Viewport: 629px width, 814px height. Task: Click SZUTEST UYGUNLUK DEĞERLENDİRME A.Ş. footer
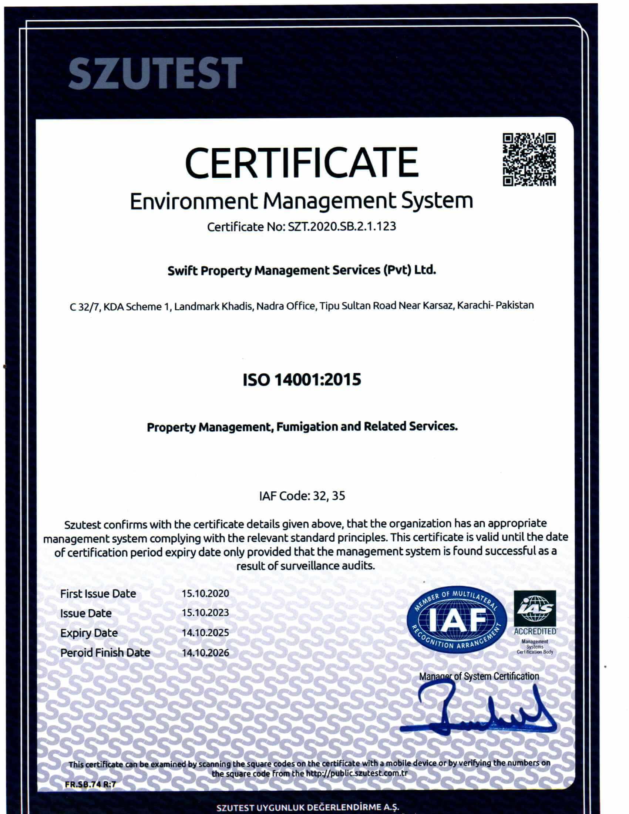(308, 808)
